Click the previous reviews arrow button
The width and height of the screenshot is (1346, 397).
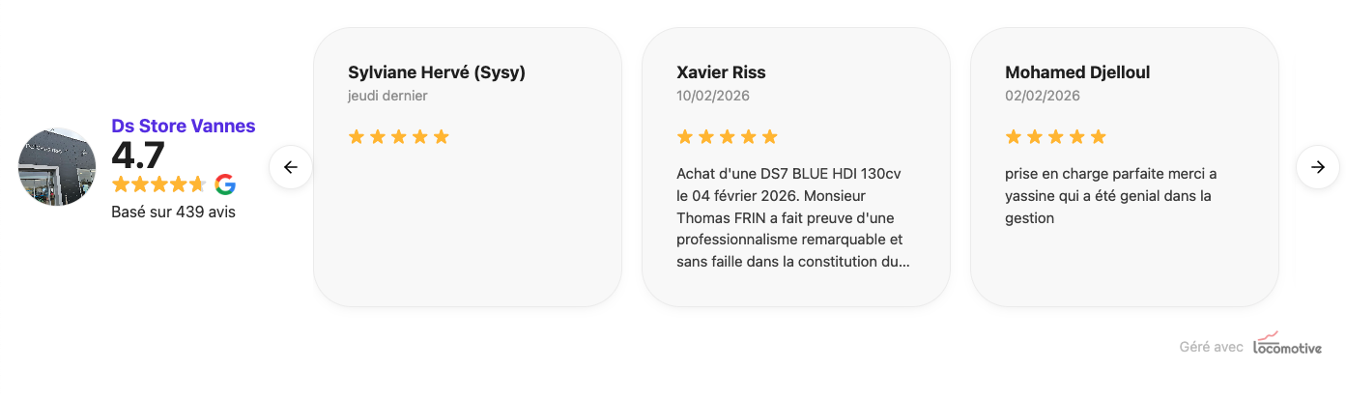tap(291, 167)
